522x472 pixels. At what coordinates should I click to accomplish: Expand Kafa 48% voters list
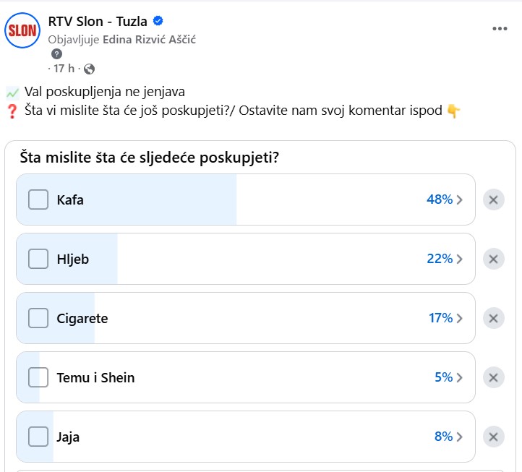445,199
